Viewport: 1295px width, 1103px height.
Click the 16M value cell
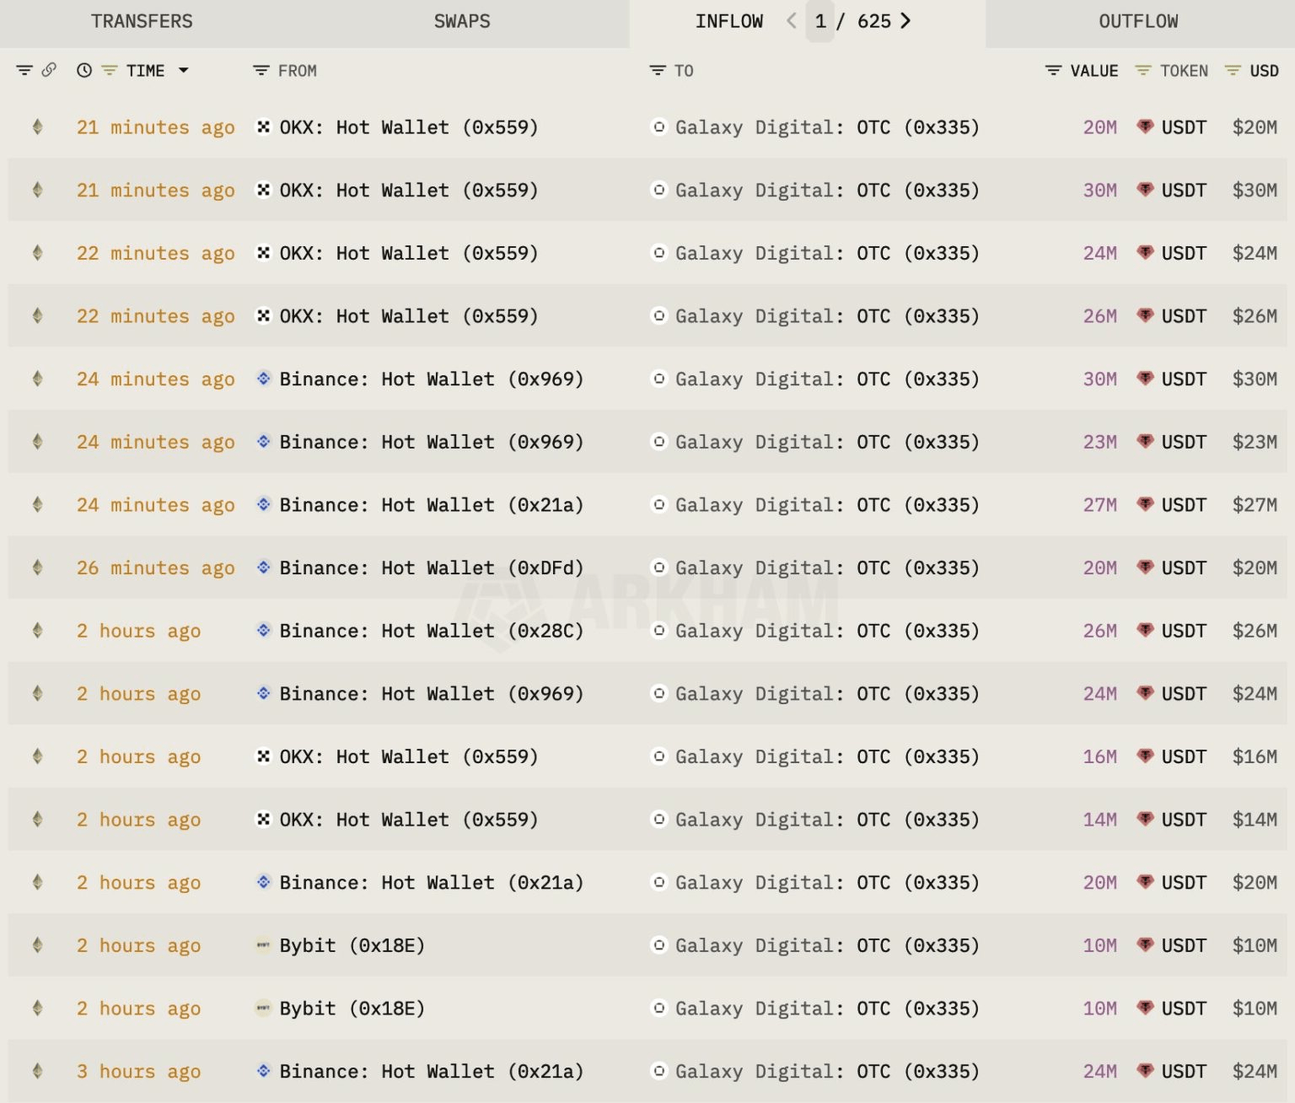tap(1100, 757)
